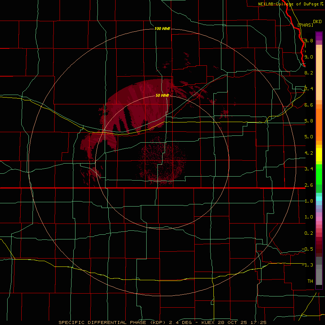The height and width of the screenshot is (325, 325).
Task: Click the TH label at the bottom of the color scale
Action: pos(310,281)
